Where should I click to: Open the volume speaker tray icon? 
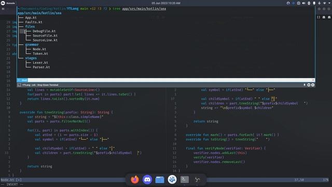(x=304, y=3)
